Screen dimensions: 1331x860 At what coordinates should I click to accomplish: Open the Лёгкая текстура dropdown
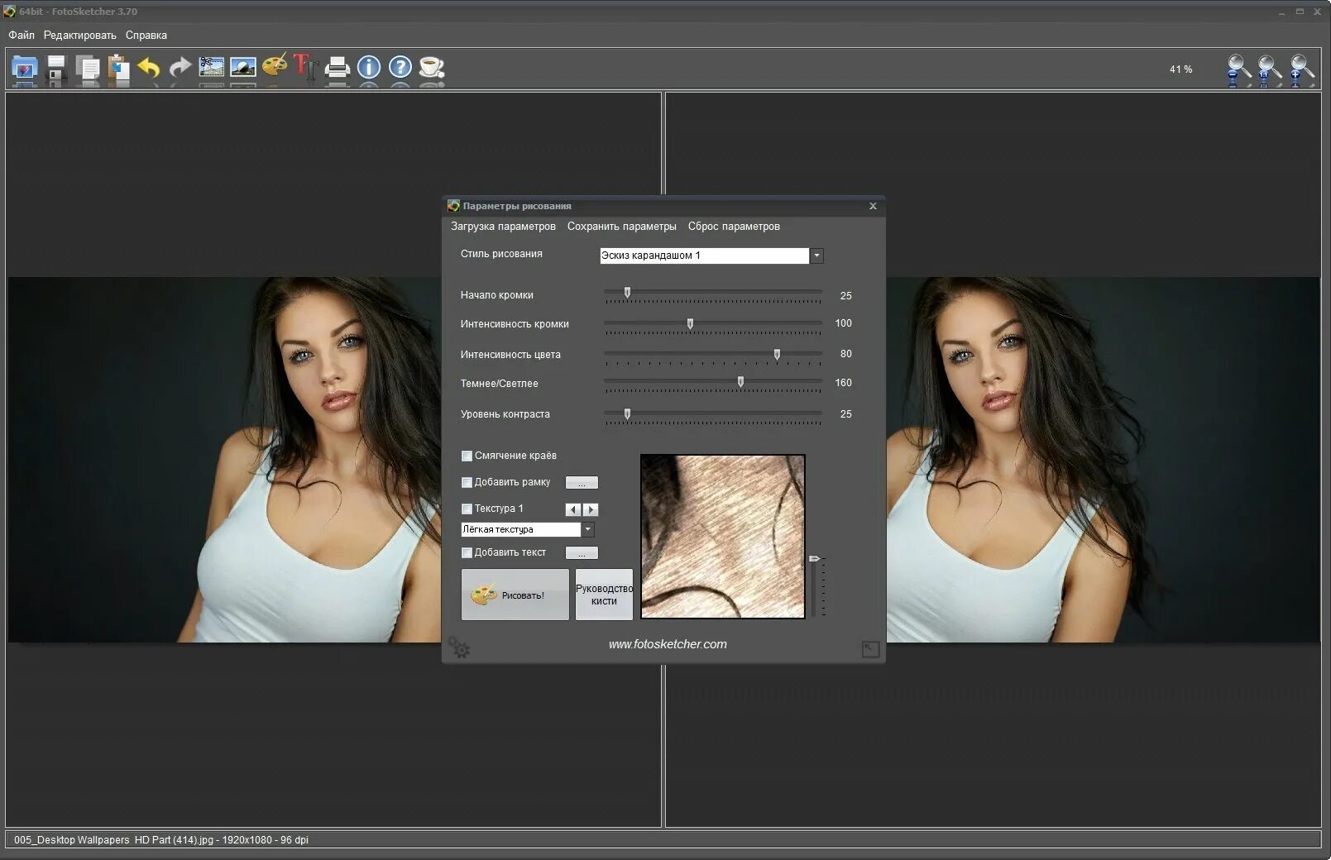click(588, 529)
